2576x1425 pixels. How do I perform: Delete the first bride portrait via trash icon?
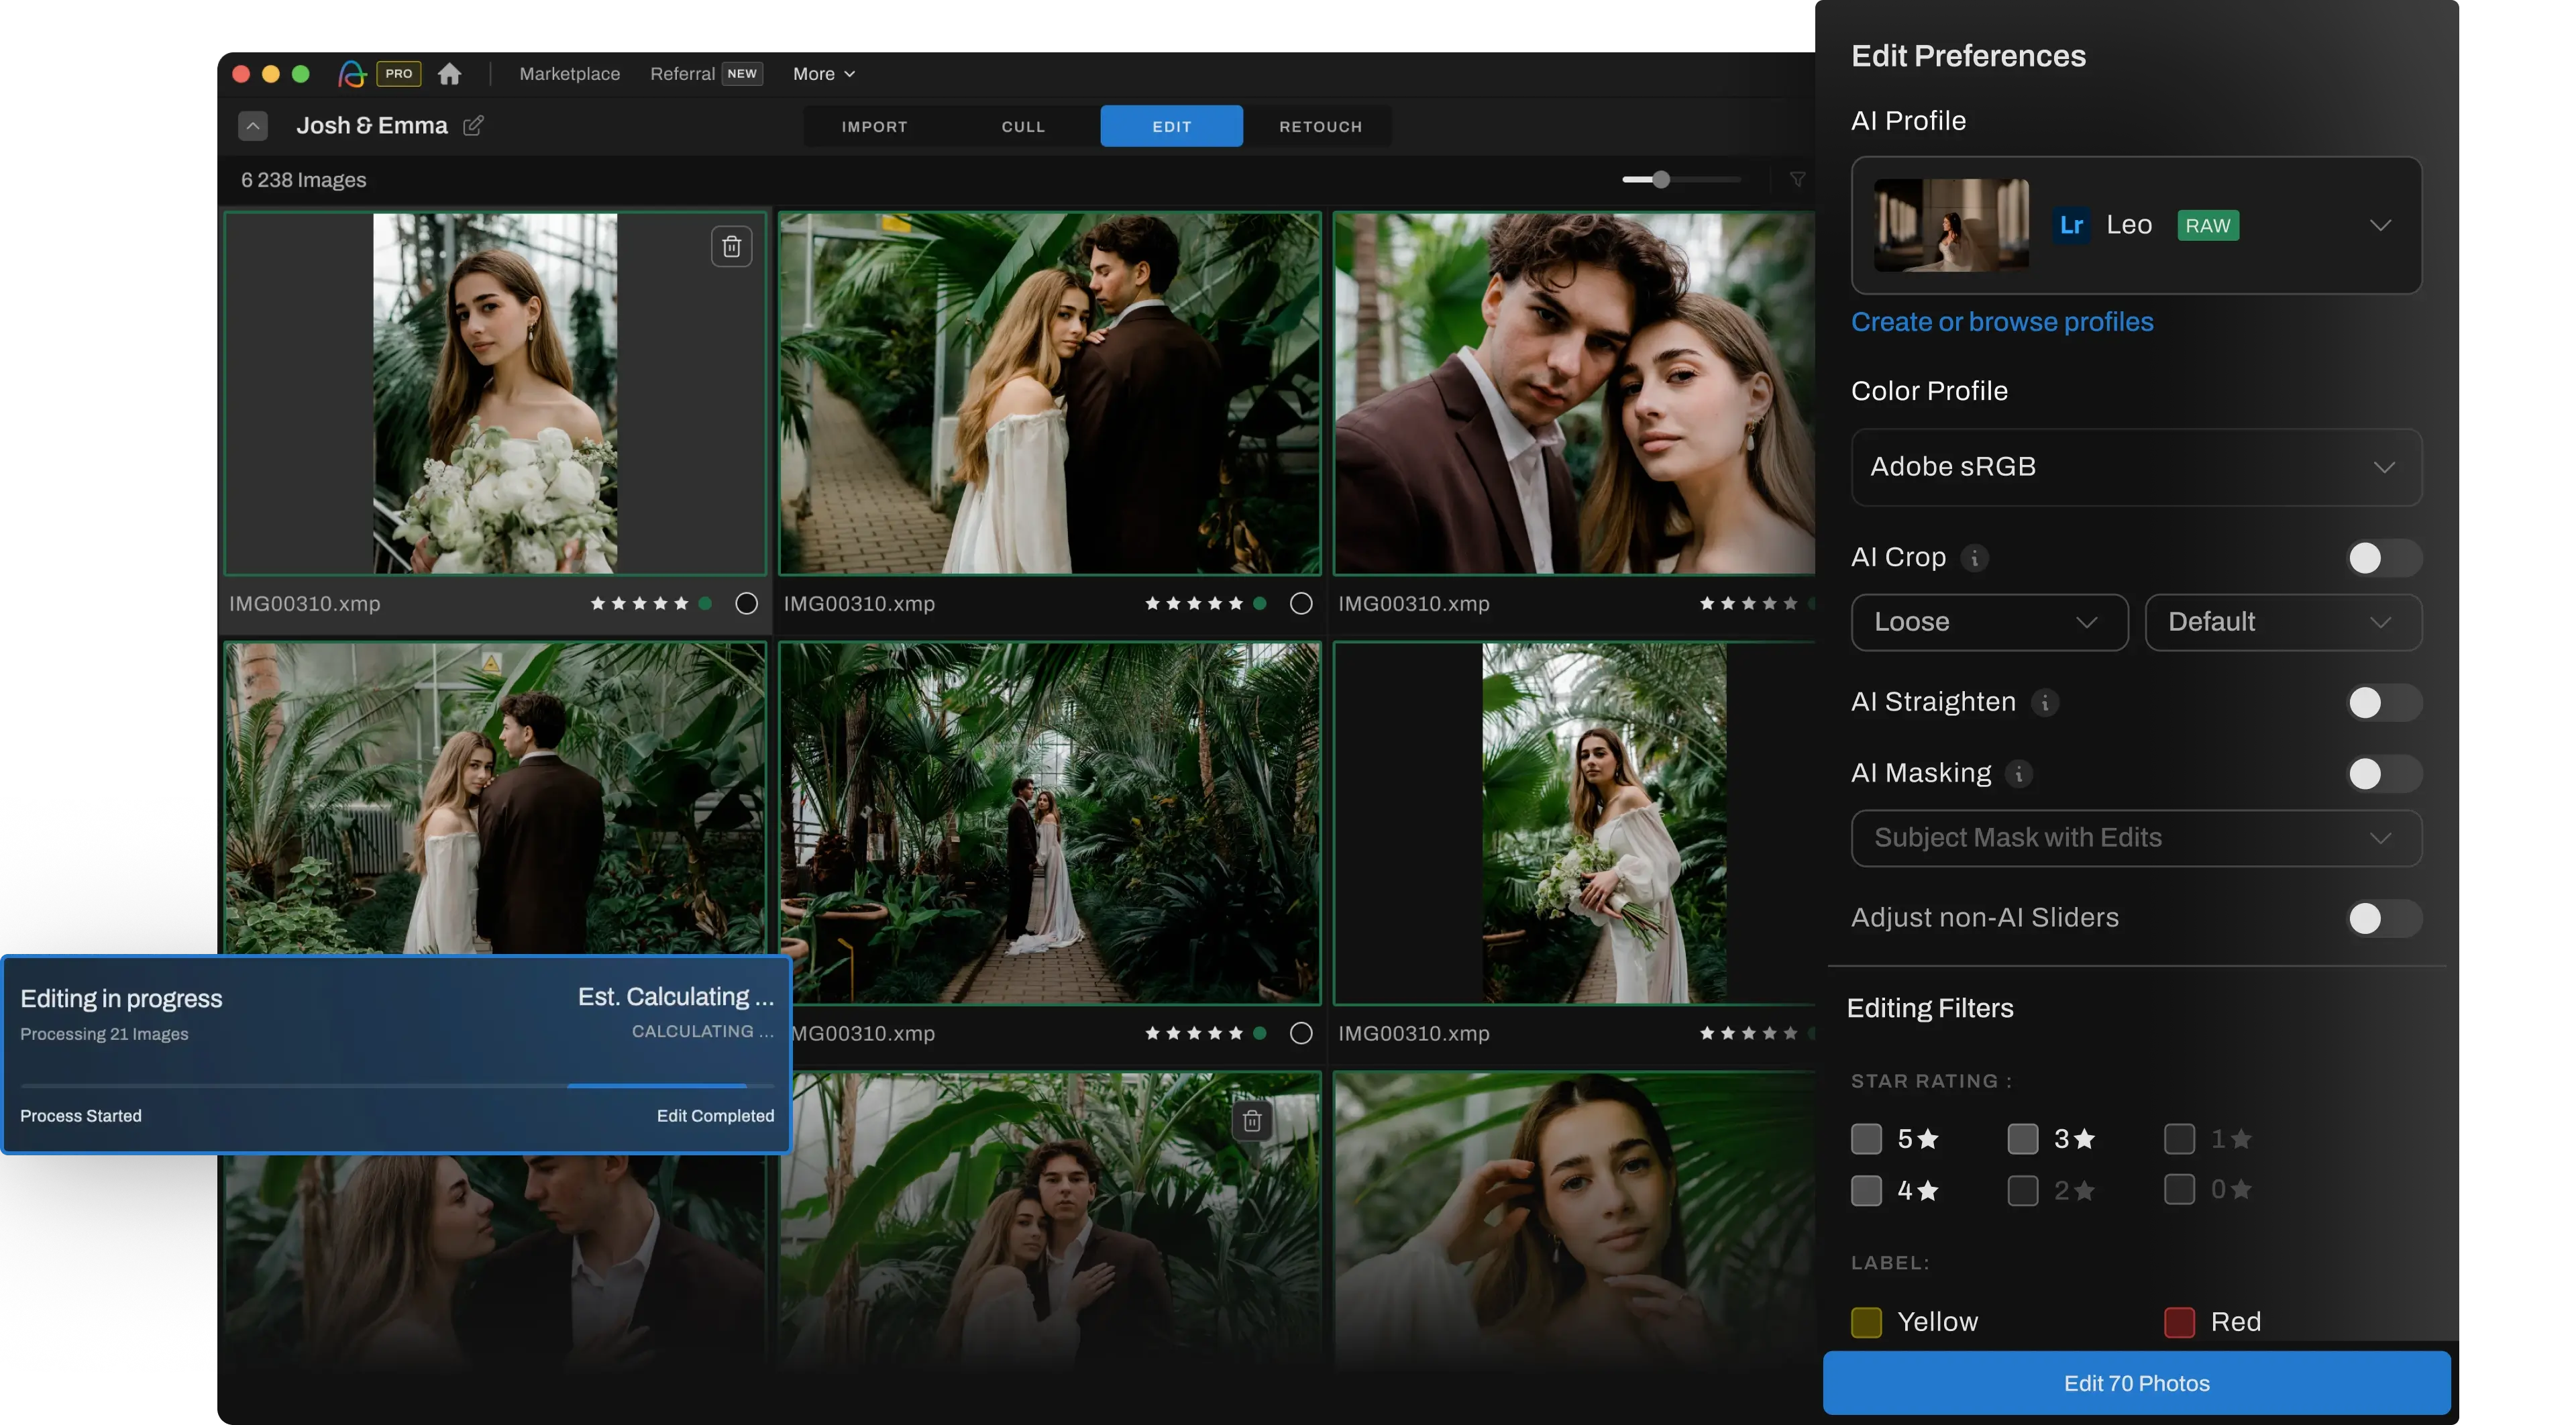(x=731, y=246)
